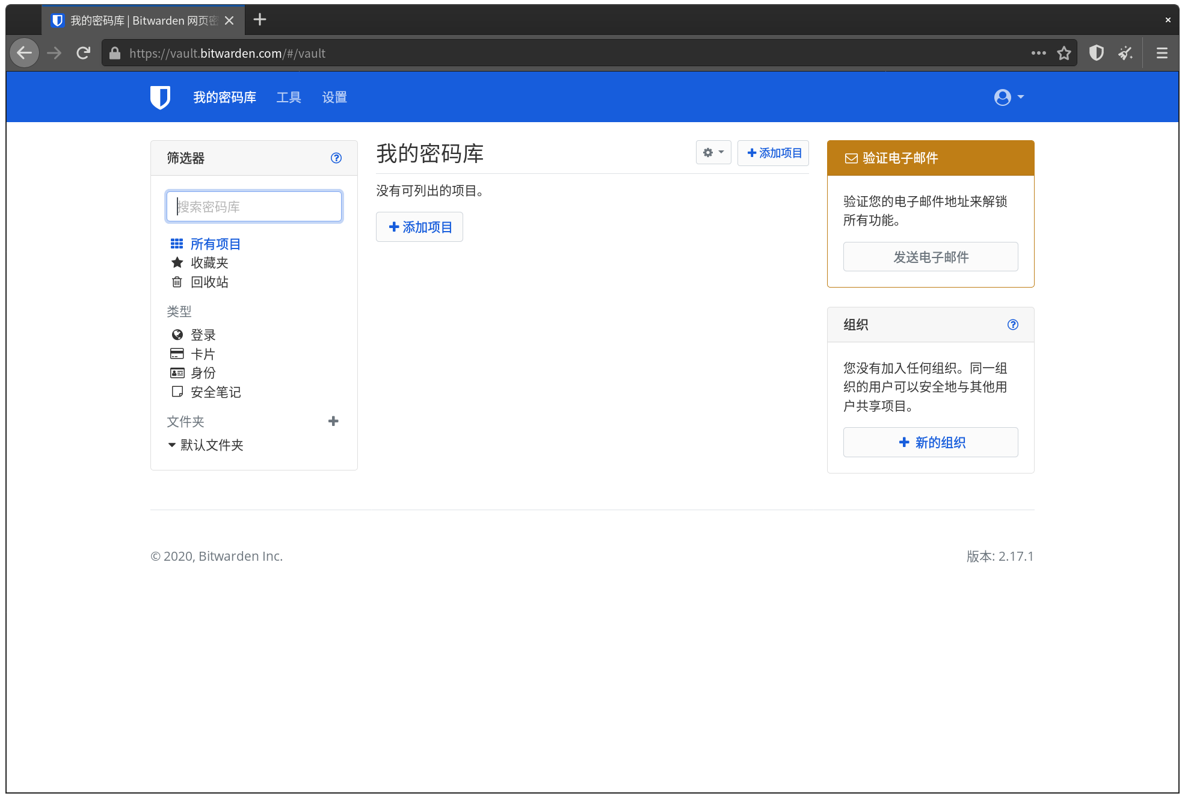This screenshot has height=799, width=1185.
Task: Click the 搜索密码库 search field
Action: click(x=254, y=207)
